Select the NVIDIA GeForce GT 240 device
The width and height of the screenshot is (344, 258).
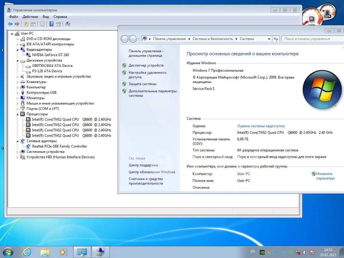tap(50, 55)
